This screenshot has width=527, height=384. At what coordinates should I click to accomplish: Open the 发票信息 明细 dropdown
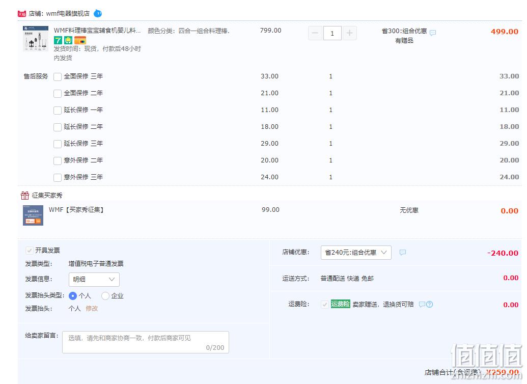pos(94,280)
